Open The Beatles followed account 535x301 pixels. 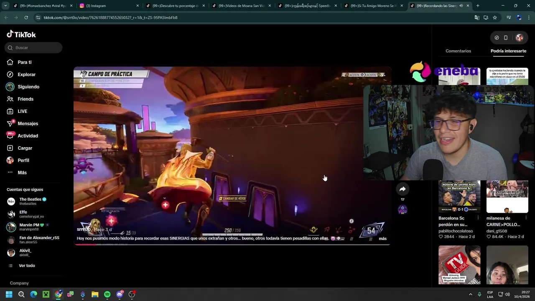point(33,201)
